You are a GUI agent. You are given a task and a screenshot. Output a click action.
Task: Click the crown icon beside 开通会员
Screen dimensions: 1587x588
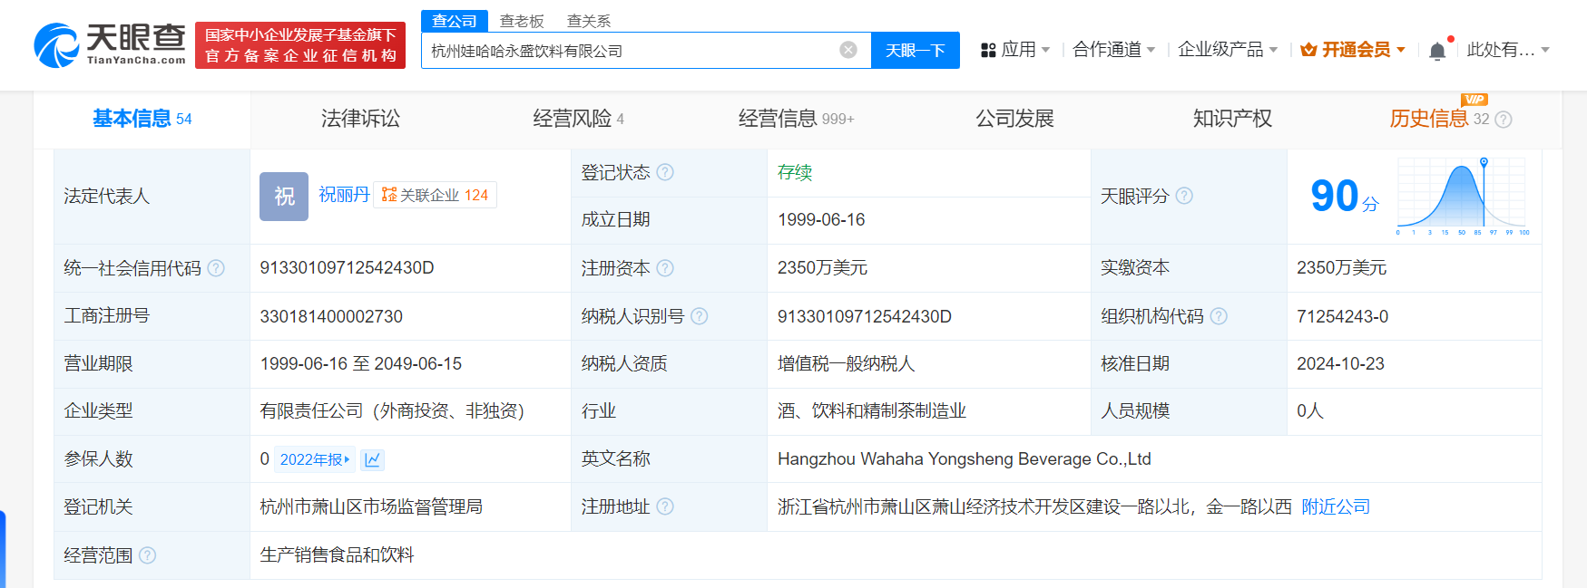[1308, 50]
